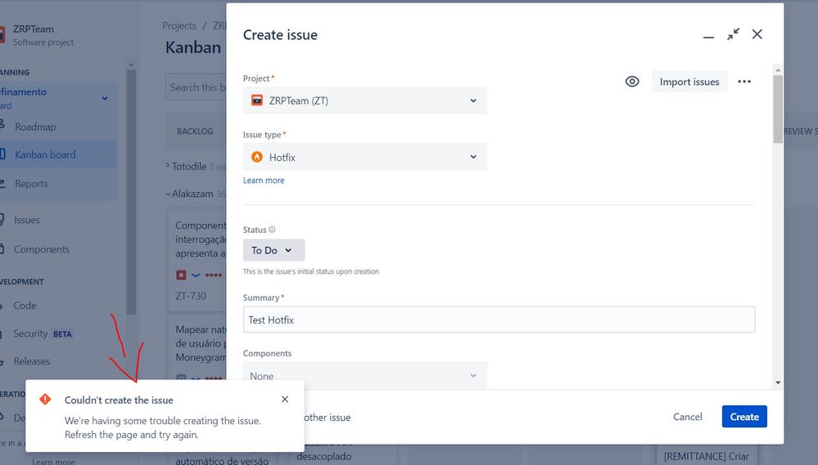Click the ZT-730 issue key
The height and width of the screenshot is (465, 818).
pos(191,296)
